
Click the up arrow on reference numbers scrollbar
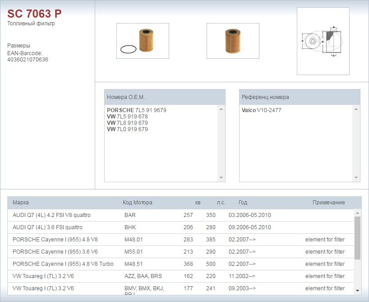(356, 109)
